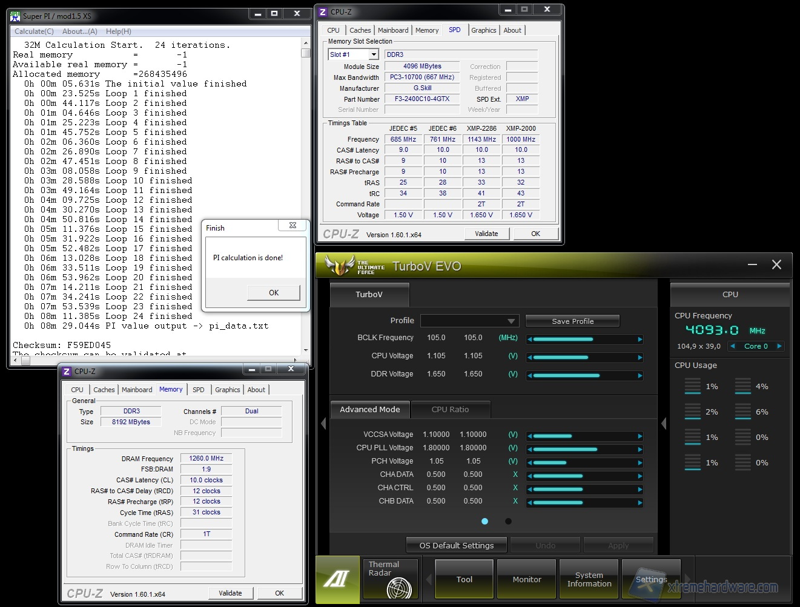Viewport: 800px width, 607px height.
Task: Toggle the CHA CTRL X auto indicator
Action: 515,488
